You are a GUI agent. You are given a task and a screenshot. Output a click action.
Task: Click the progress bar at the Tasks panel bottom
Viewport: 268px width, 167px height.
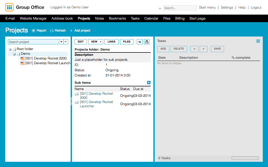245,158
